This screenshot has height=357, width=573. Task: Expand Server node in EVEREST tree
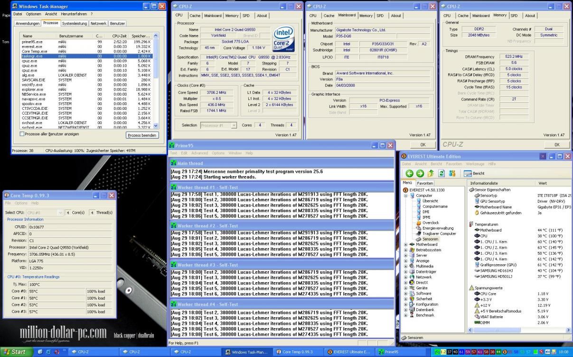click(x=406, y=255)
